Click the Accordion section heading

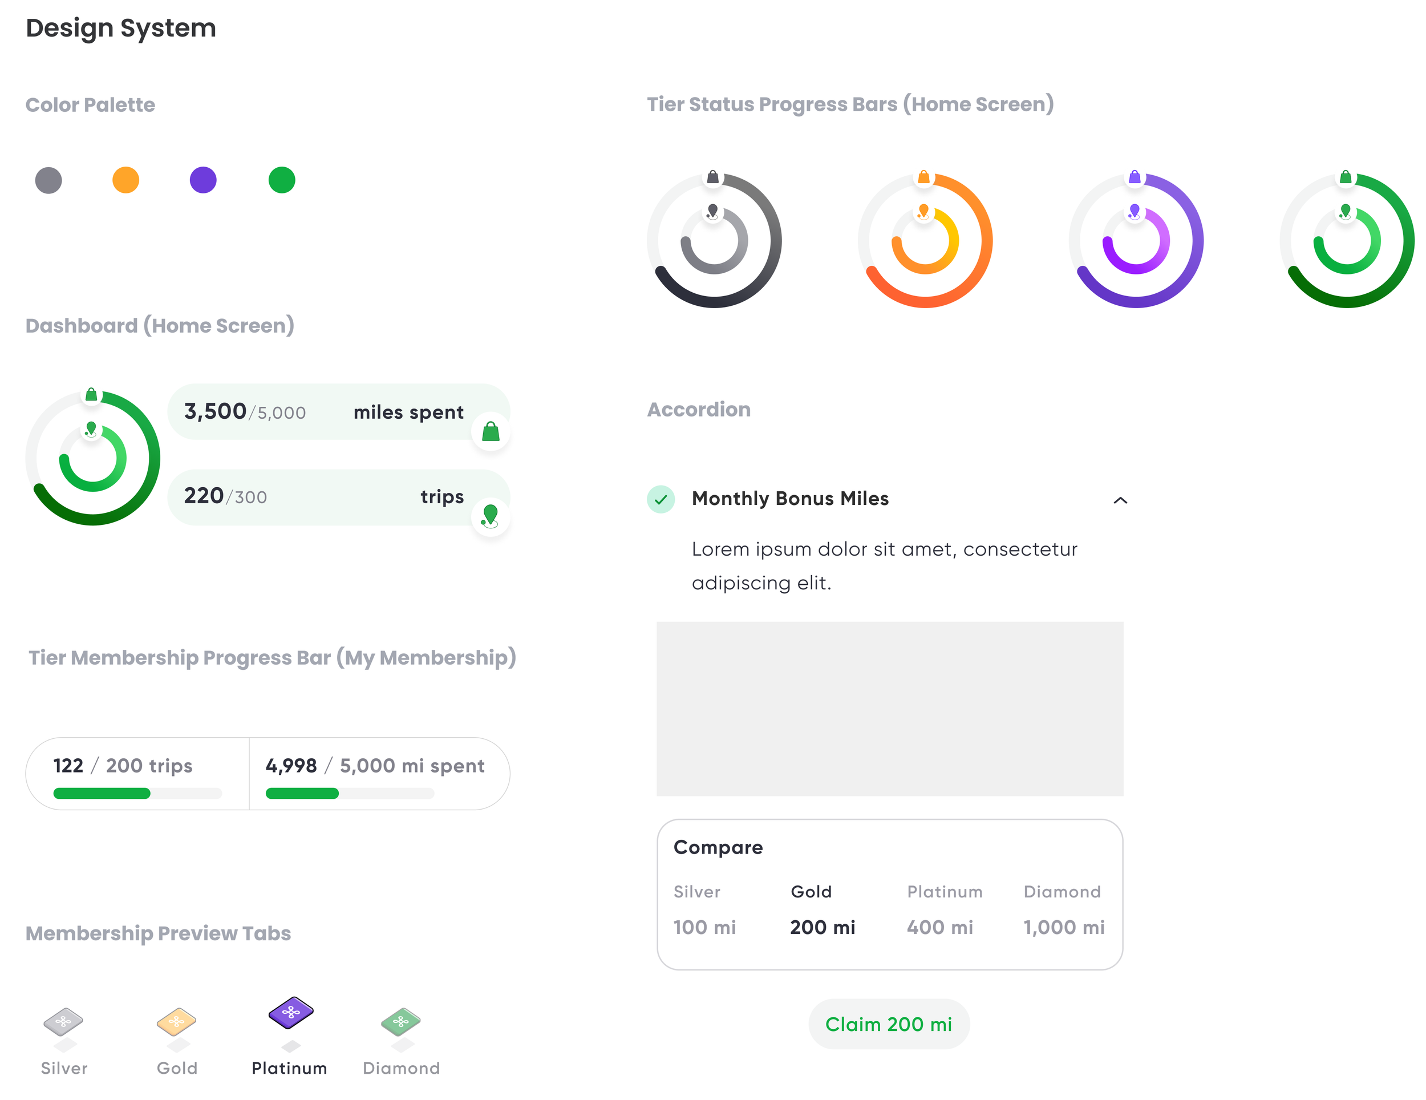coord(699,410)
